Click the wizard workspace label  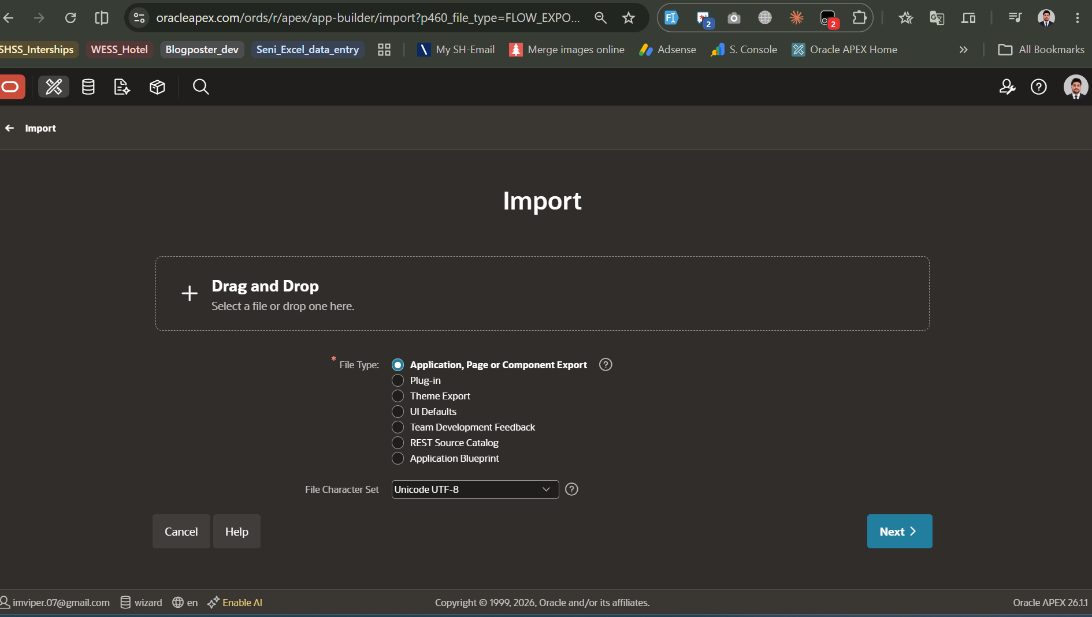point(141,602)
